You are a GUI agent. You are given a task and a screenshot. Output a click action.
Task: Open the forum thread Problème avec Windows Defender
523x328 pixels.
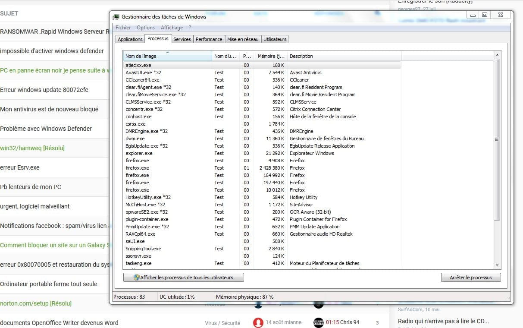pos(46,129)
